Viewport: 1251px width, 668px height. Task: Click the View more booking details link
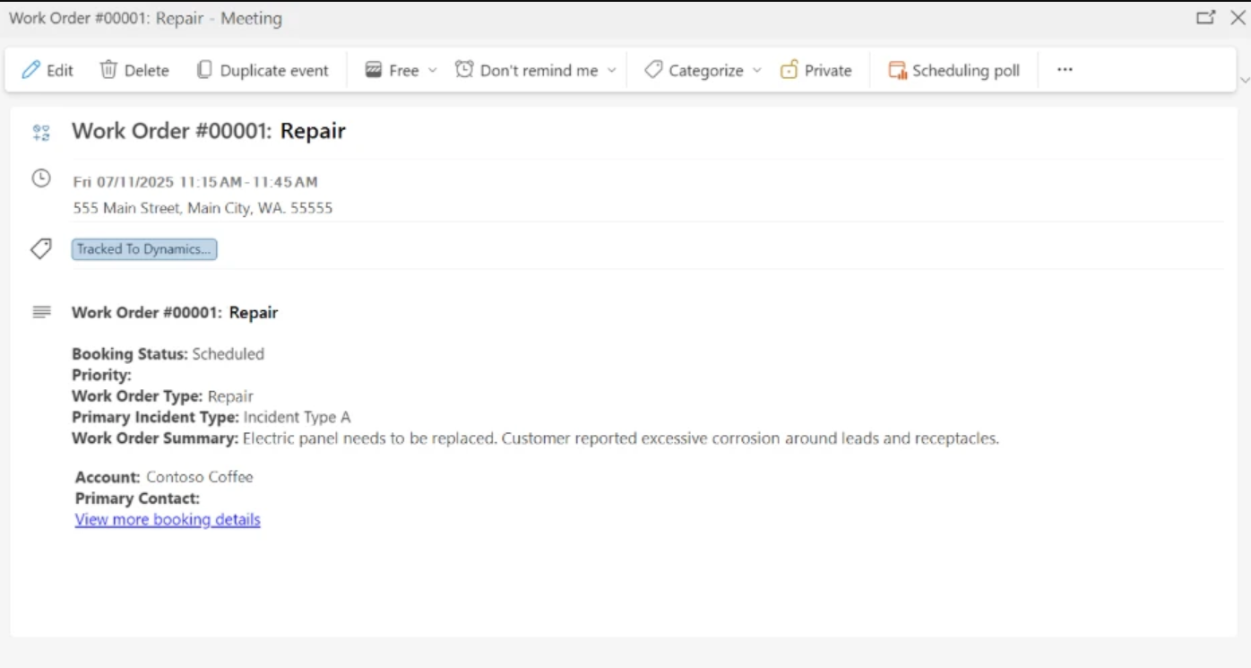click(167, 519)
